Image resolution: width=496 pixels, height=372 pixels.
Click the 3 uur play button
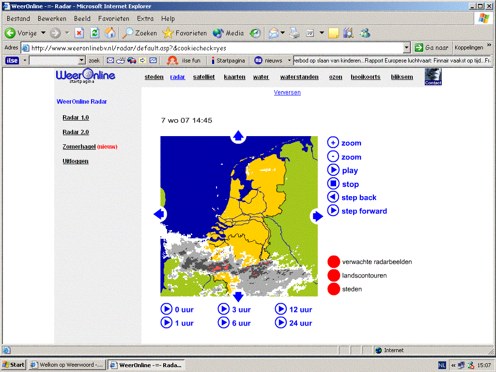click(223, 309)
